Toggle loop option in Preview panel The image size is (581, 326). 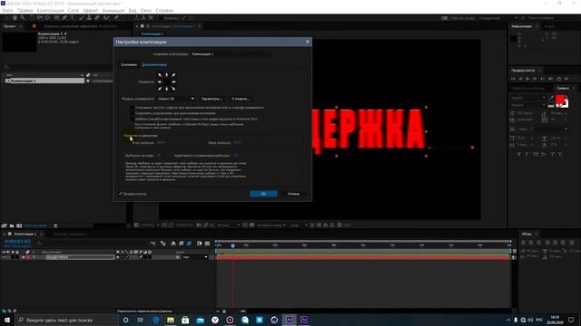(x=559, y=79)
